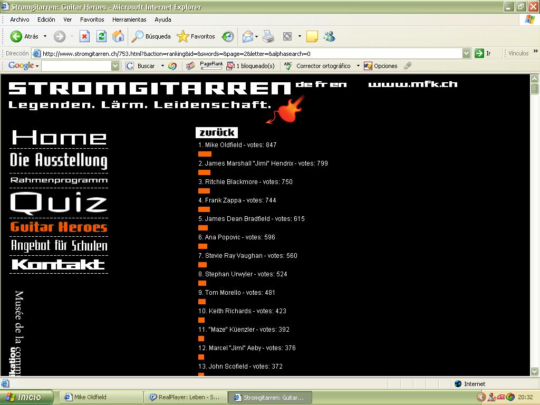Viewport: 540px width, 405px height.
Task: Click the Windows Inicio start button
Action: click(x=27, y=397)
